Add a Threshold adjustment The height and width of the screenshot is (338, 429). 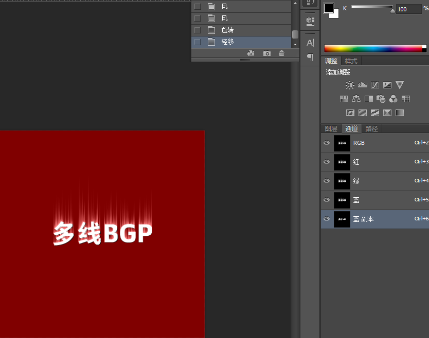click(x=375, y=113)
